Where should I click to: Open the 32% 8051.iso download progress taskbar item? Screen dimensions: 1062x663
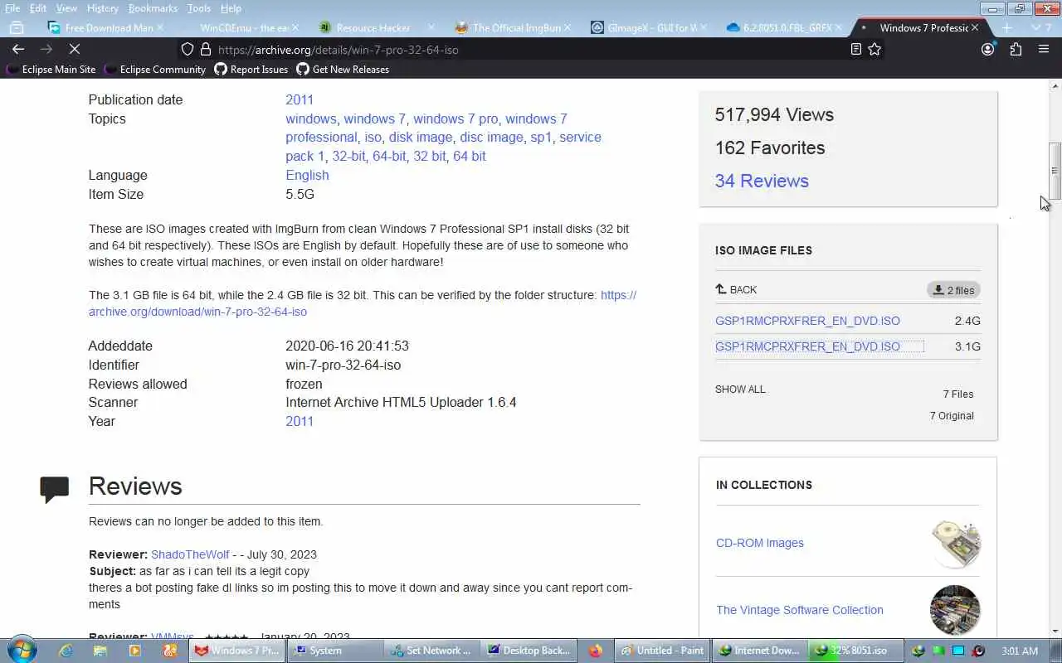(x=857, y=651)
